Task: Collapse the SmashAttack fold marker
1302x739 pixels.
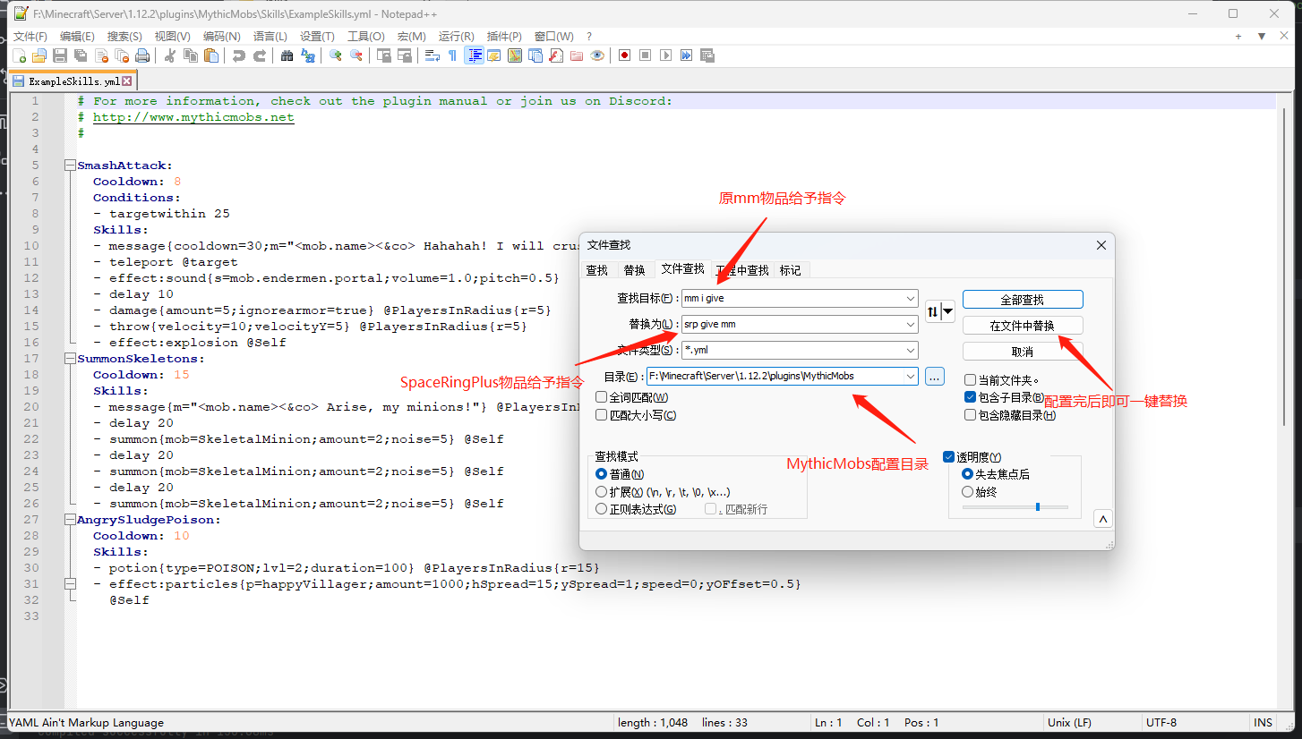Action: [x=70, y=166]
